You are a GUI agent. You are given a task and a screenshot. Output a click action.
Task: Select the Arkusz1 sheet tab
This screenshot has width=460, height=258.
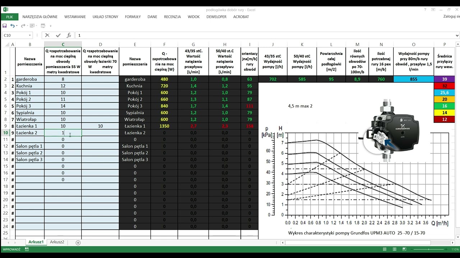[x=36, y=242]
